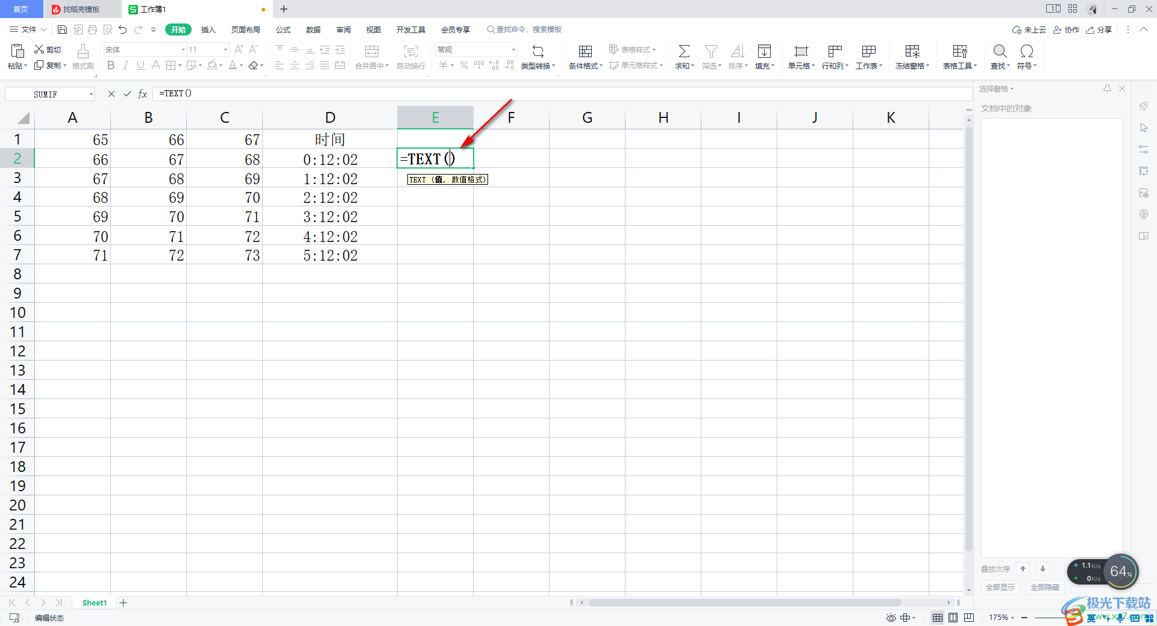Switch to Page Break Preview view
Viewport: 1157px width, 626px height.
coord(969,618)
